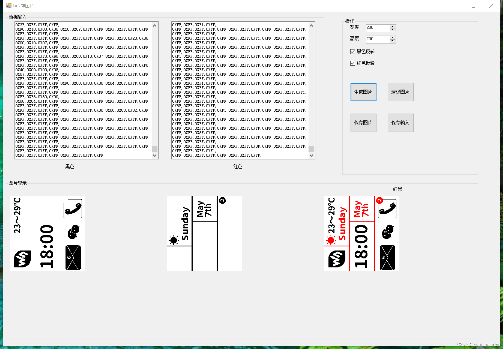Disable the 红色反转 checkbox
Viewport: 503px width, 349px height.
point(353,63)
